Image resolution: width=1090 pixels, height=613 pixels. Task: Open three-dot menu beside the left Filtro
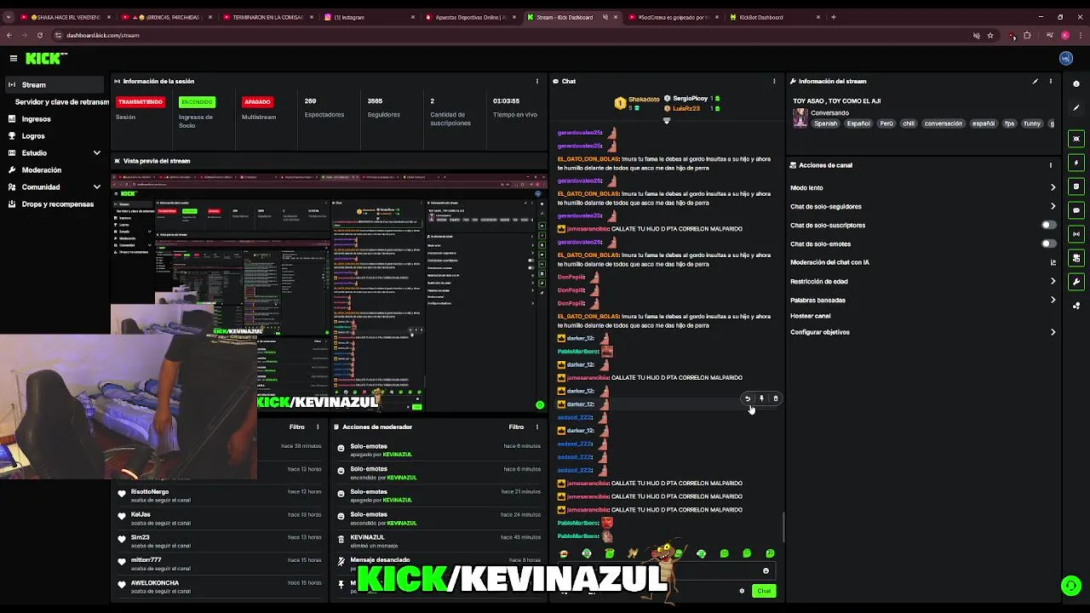318,427
